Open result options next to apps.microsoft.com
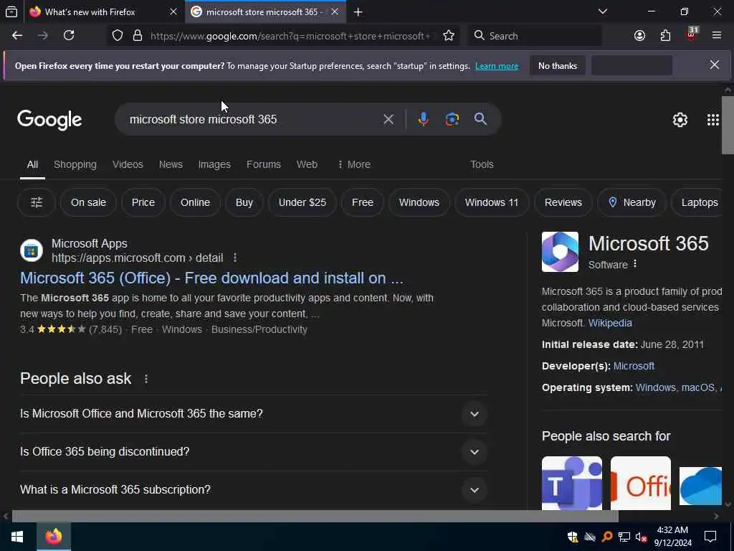The image size is (734, 551). click(x=235, y=258)
